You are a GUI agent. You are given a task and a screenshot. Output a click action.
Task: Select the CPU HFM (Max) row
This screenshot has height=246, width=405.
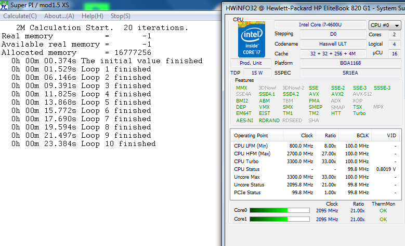pos(315,154)
